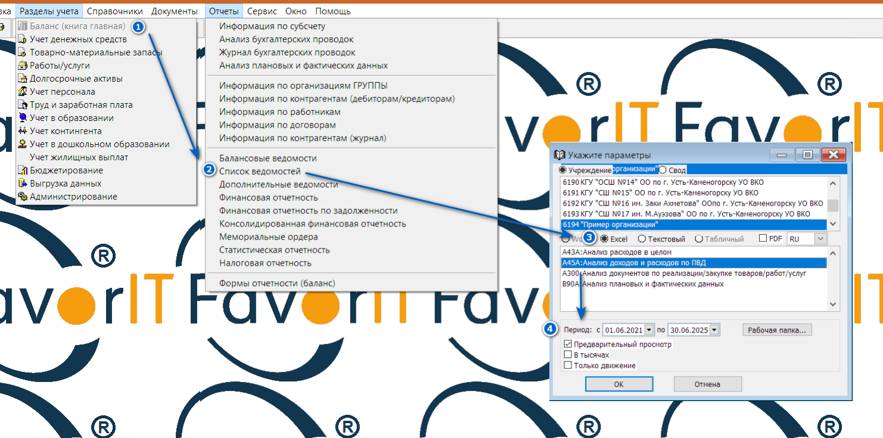The image size is (883, 438).
Task: Click the Долгосрочные активы menu icon
Action: [23, 79]
